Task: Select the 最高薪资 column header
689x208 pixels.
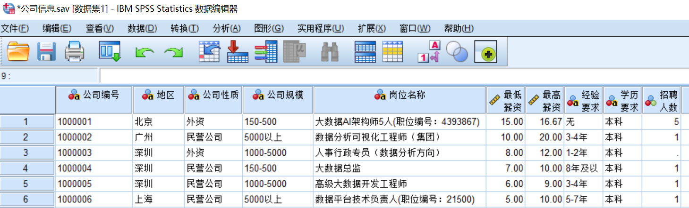Action: pos(544,100)
